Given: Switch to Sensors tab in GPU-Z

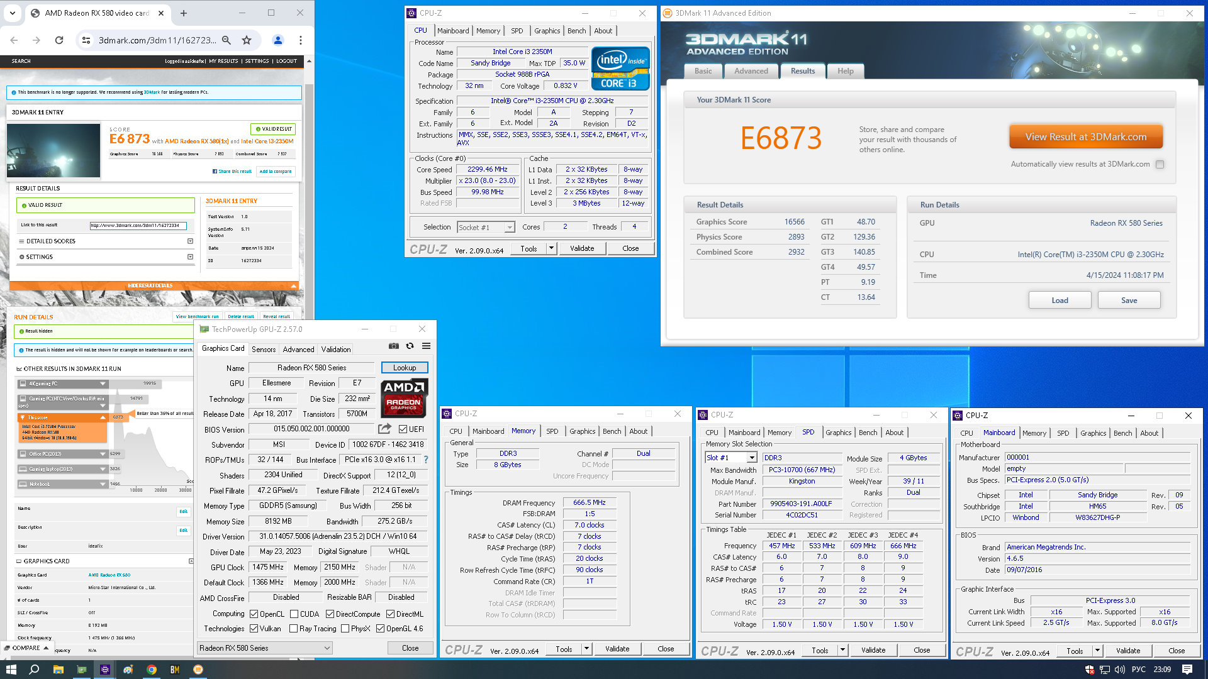Looking at the screenshot, I should pos(264,350).
